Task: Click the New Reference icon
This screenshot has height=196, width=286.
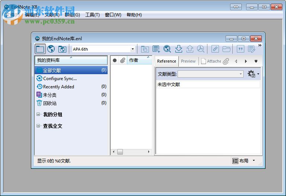Action: [x=156, y=49]
